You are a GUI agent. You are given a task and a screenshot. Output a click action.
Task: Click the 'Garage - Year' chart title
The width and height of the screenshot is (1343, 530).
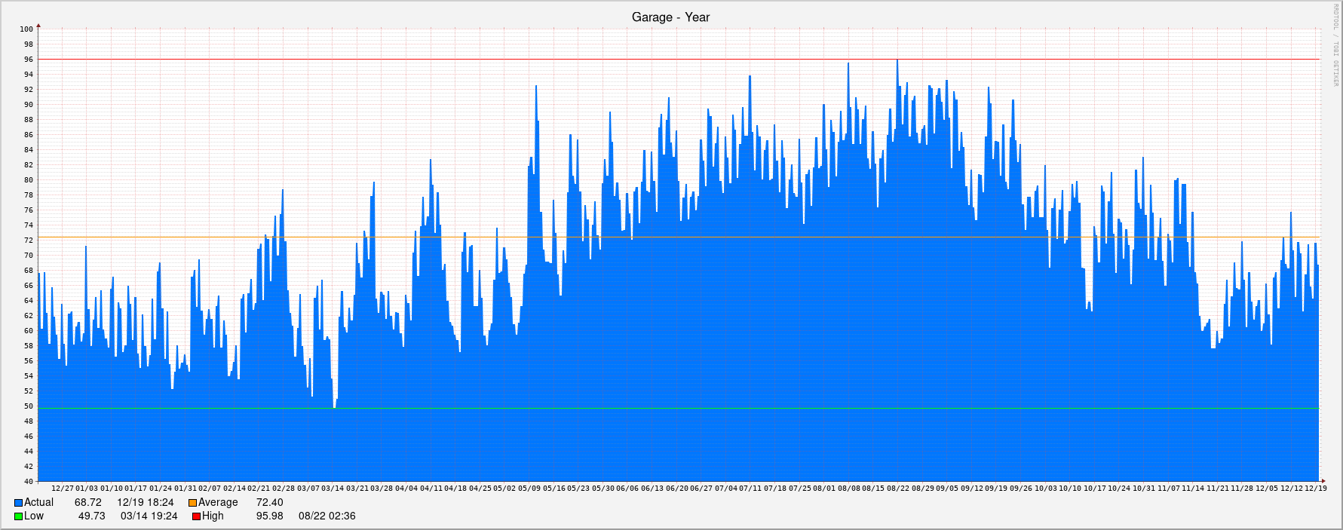click(670, 17)
